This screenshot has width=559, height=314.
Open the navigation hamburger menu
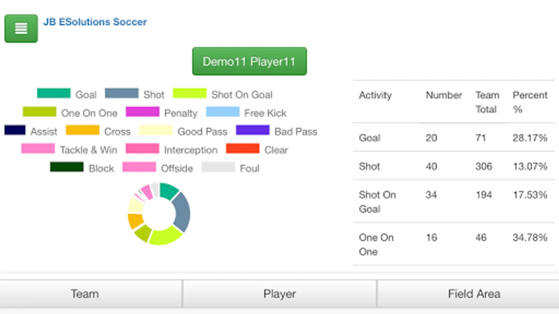[x=21, y=29]
